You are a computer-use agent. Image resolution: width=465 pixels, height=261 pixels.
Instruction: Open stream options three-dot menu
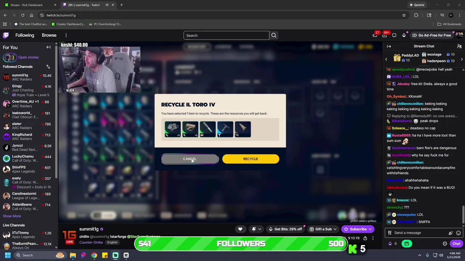click(373, 238)
